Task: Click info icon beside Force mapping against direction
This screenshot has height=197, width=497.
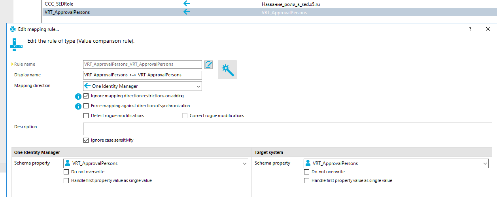Action: click(x=78, y=106)
